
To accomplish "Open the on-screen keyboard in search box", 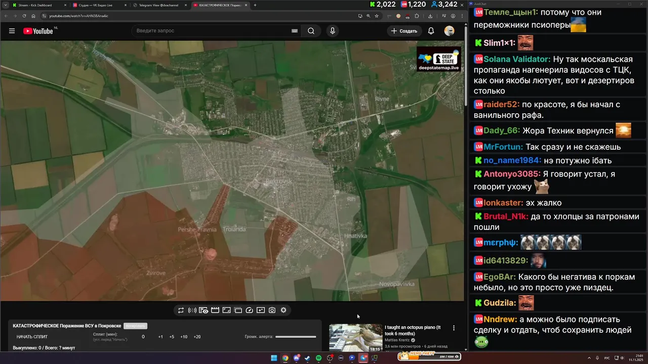I will (x=295, y=31).
